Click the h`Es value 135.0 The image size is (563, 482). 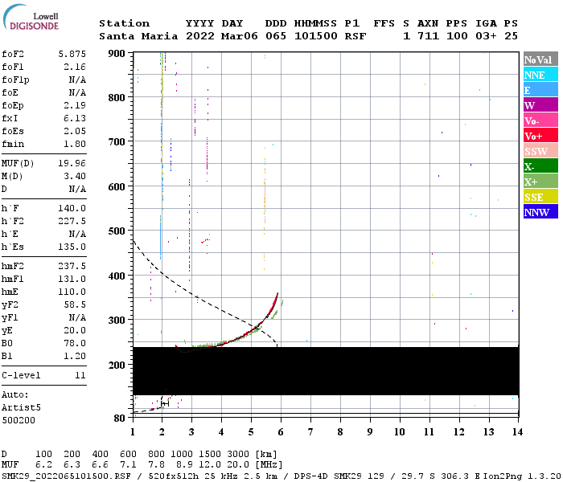coord(72,247)
